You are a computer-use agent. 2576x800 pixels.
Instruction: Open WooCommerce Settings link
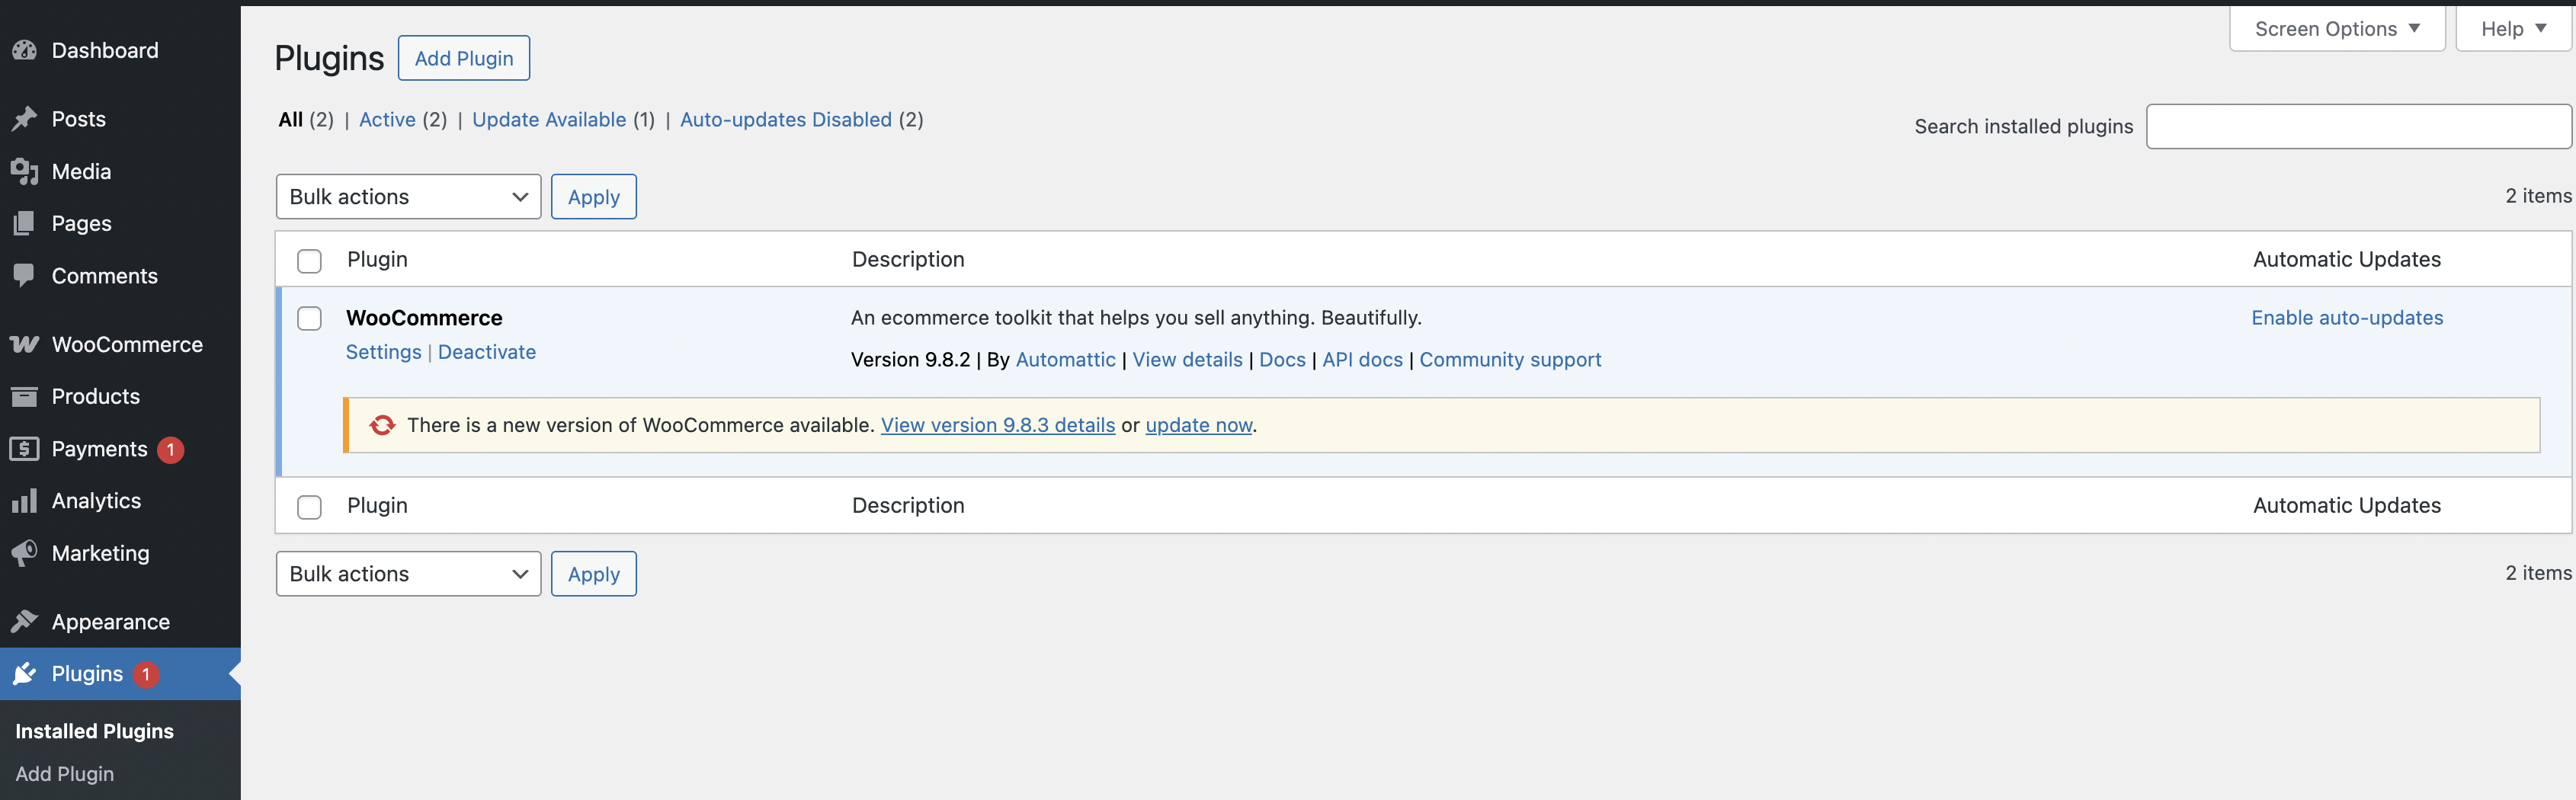click(x=383, y=352)
